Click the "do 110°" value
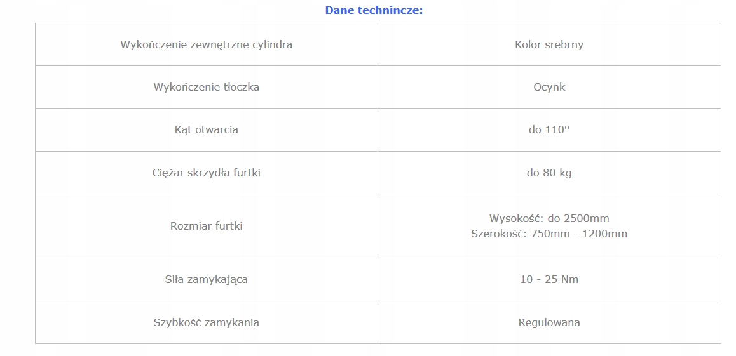This screenshot has height=356, width=736. tap(549, 130)
